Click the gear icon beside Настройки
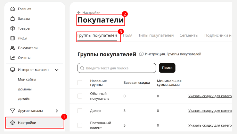237x134 pixels. coord(12,123)
